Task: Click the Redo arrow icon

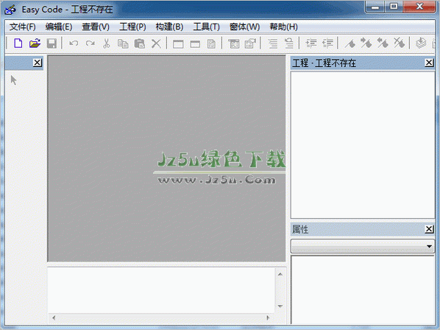Action: coord(90,43)
